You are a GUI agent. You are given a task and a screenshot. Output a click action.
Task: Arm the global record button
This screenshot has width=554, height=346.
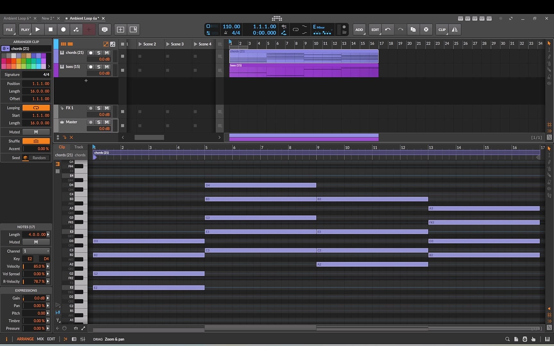[63, 29]
